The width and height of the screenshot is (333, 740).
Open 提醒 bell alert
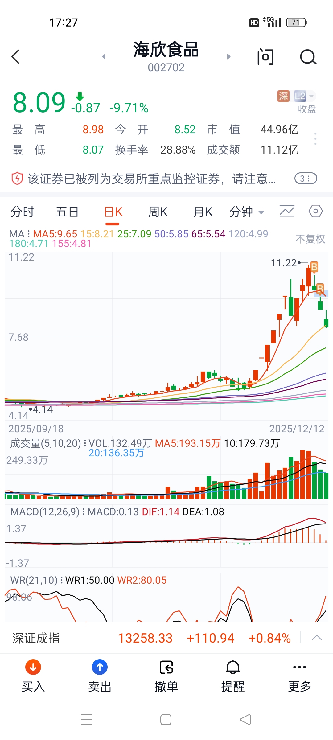233,676
